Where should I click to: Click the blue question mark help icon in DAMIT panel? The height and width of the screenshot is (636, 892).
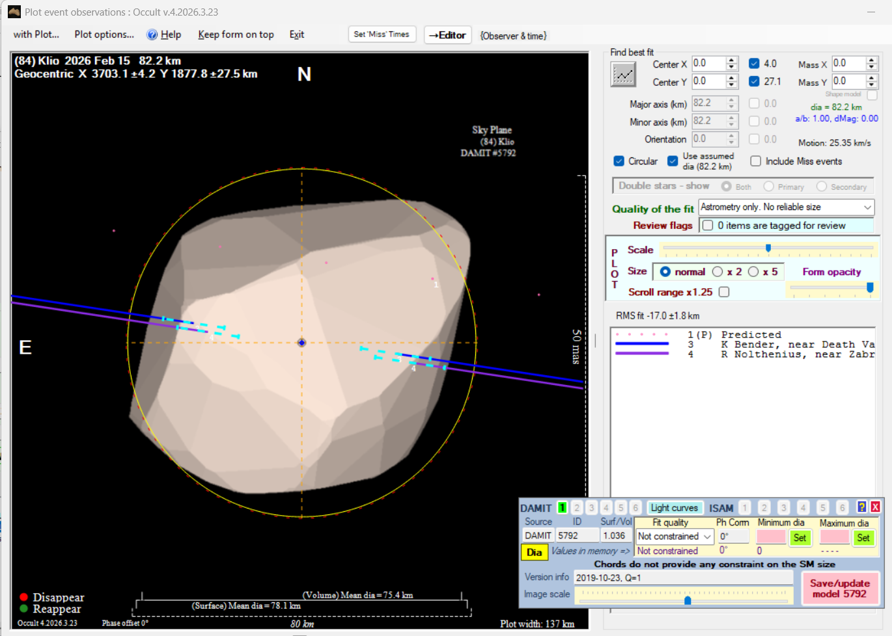(861, 507)
